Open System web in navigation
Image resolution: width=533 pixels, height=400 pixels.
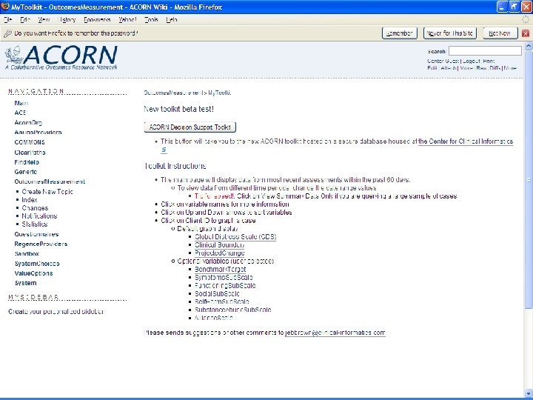(25, 283)
